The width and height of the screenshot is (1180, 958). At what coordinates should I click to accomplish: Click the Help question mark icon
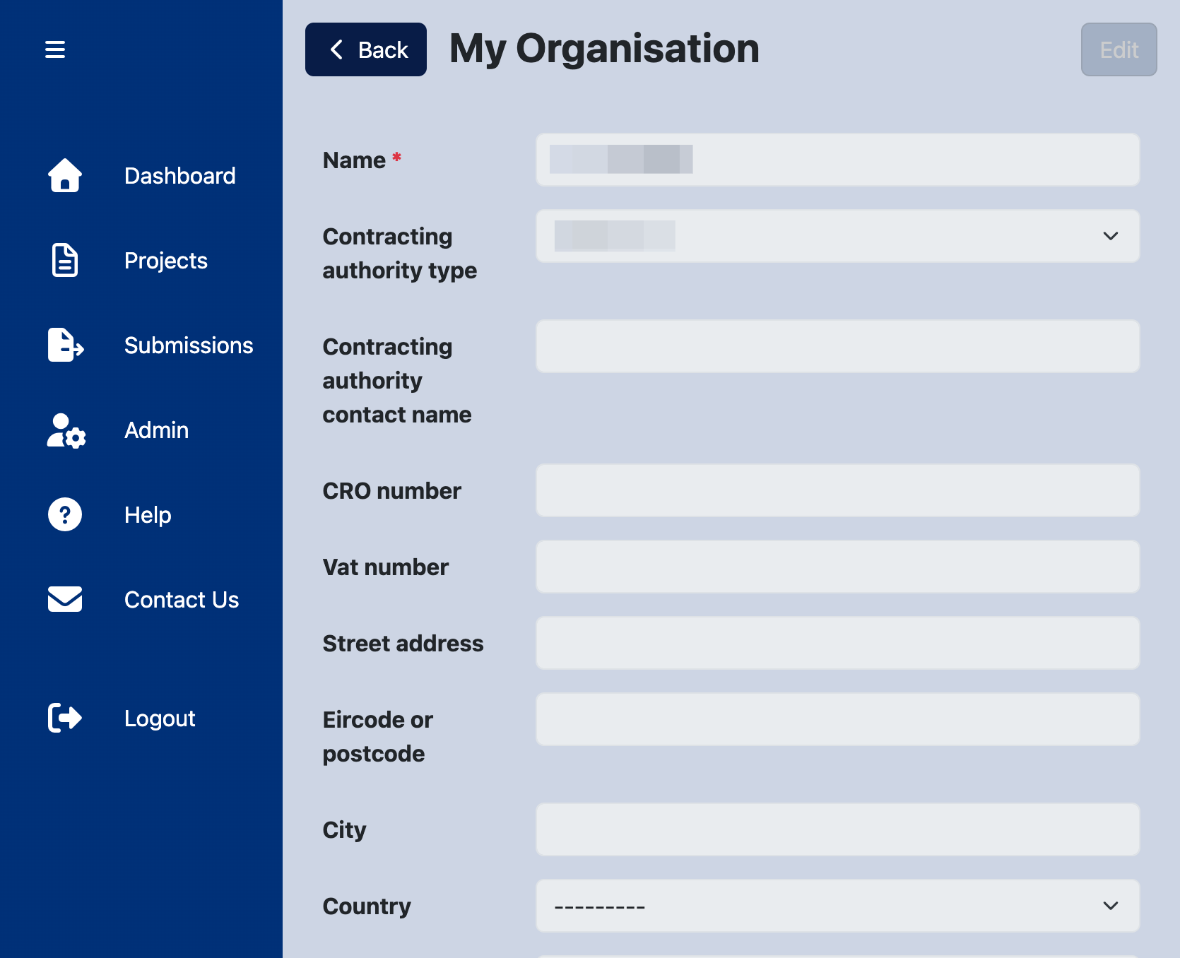(65, 514)
